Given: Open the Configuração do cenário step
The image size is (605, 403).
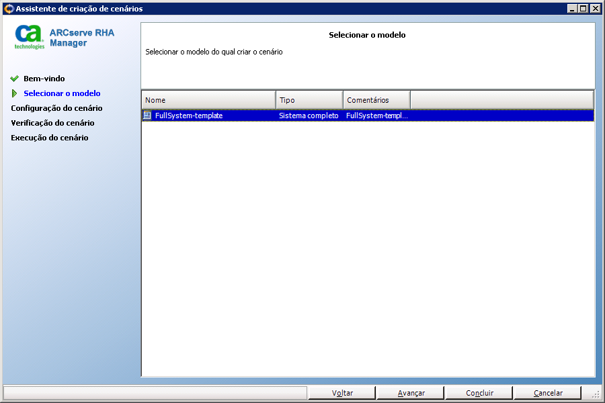Looking at the screenshot, I should click(56, 108).
